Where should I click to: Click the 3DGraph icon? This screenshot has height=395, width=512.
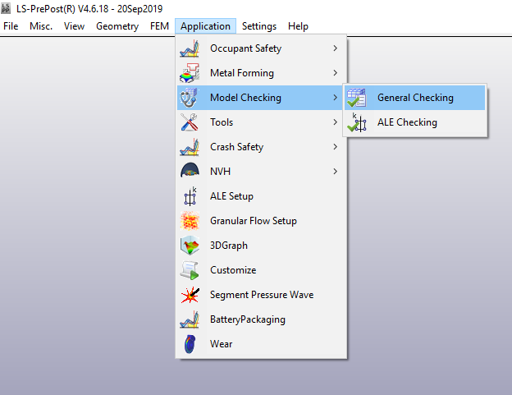[190, 246]
